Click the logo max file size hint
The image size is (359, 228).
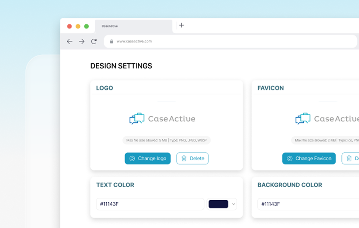pyautogui.click(x=166, y=140)
